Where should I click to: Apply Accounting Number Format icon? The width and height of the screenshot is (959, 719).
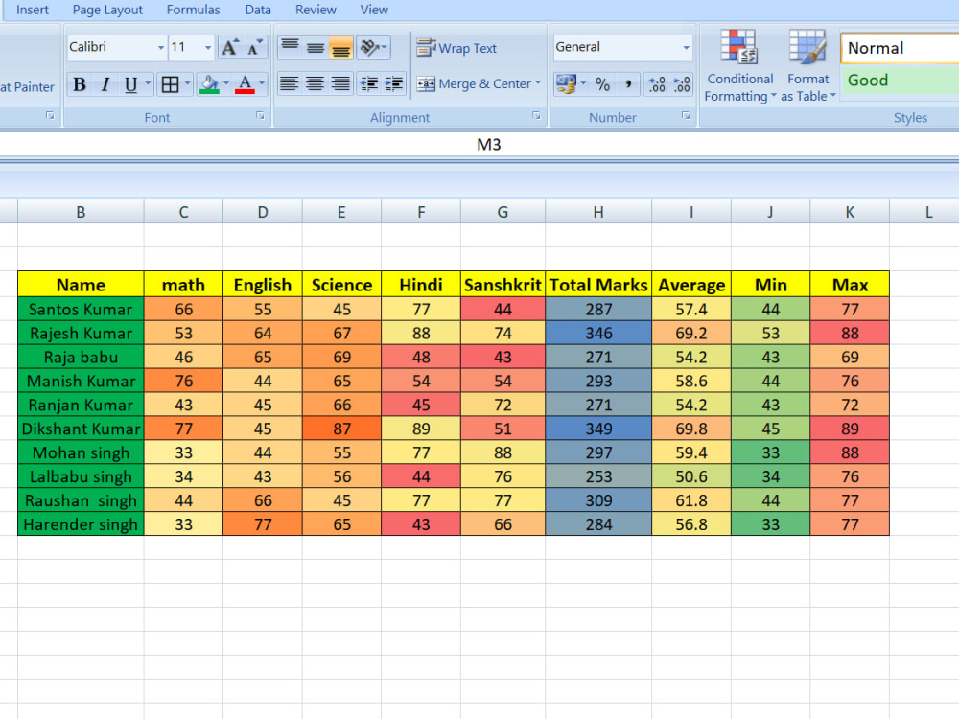pos(567,83)
